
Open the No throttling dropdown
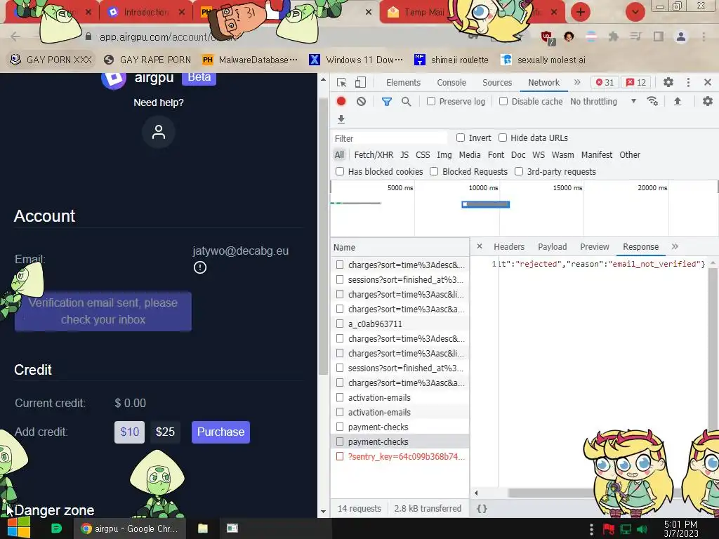tap(603, 101)
